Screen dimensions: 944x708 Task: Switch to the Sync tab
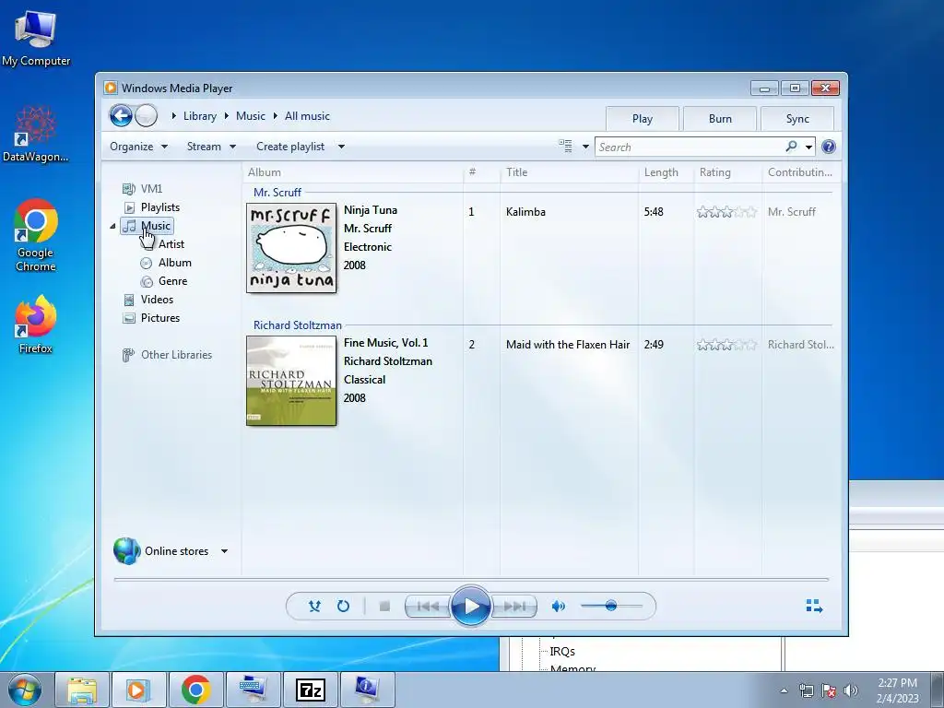pos(797,119)
